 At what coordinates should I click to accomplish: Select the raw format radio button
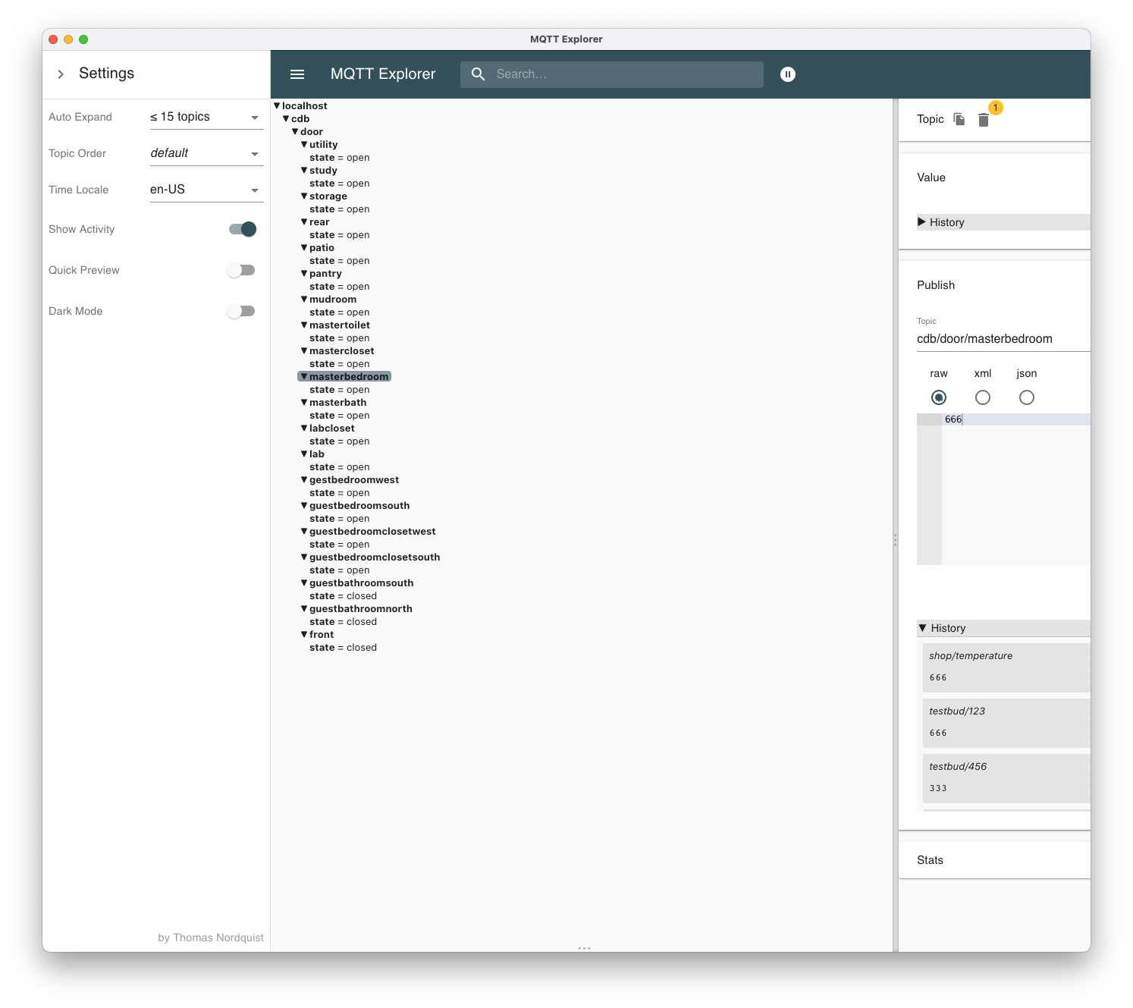(x=939, y=397)
